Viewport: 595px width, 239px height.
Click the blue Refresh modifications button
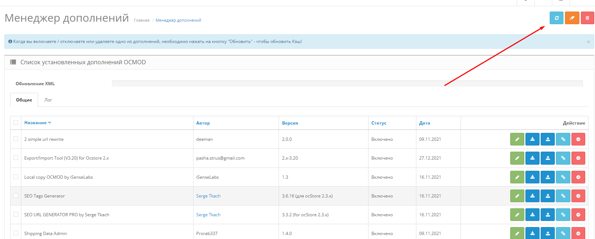[x=556, y=18]
